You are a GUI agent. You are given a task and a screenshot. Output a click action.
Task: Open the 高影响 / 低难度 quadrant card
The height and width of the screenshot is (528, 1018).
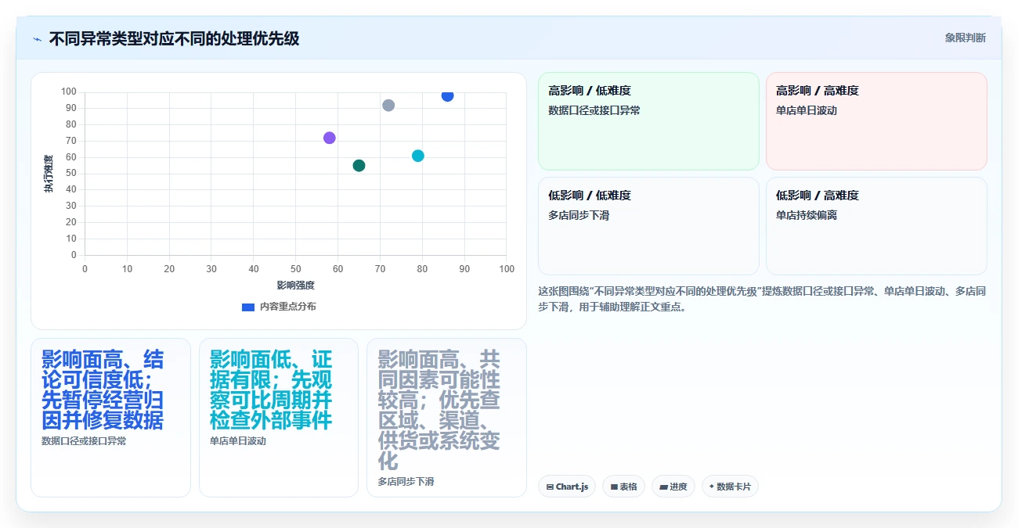coord(648,121)
